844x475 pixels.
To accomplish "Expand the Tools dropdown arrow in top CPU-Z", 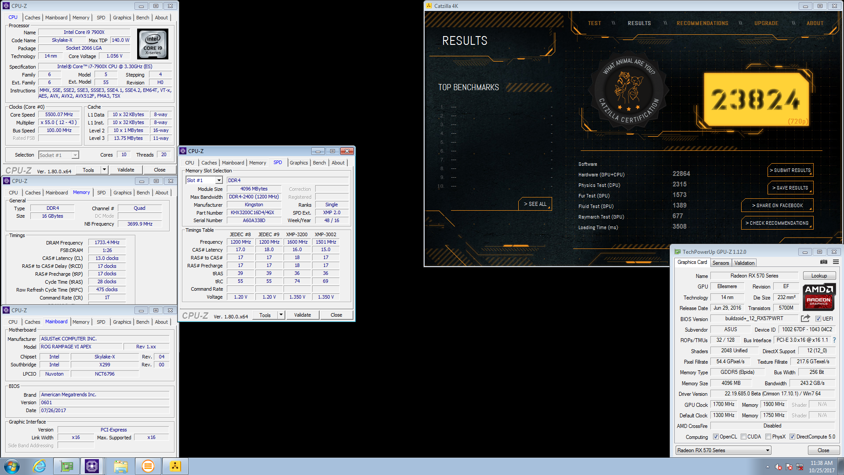I will 104,170.
